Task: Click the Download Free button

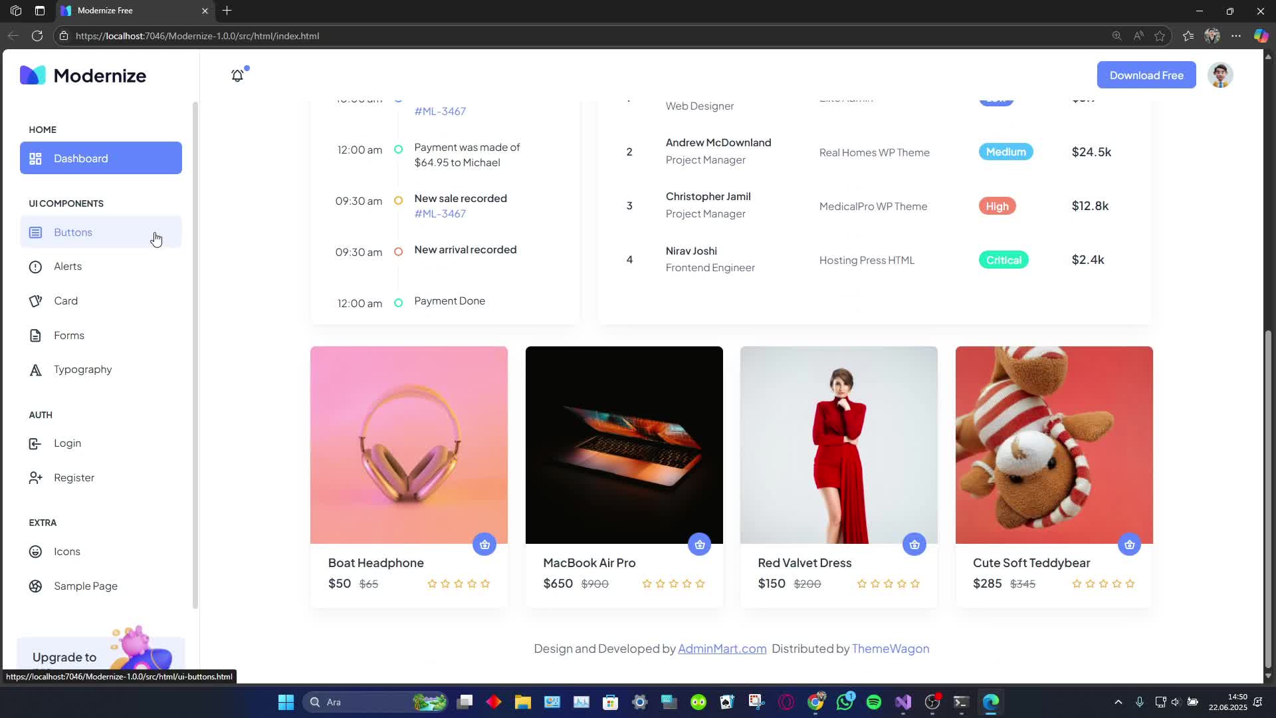Action: click(x=1146, y=75)
